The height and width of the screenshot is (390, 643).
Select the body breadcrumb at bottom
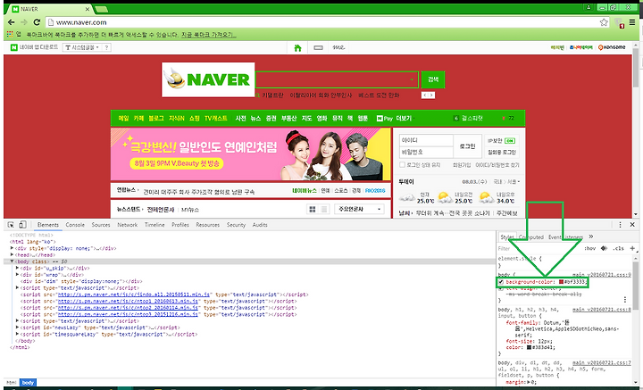pyautogui.click(x=28, y=383)
